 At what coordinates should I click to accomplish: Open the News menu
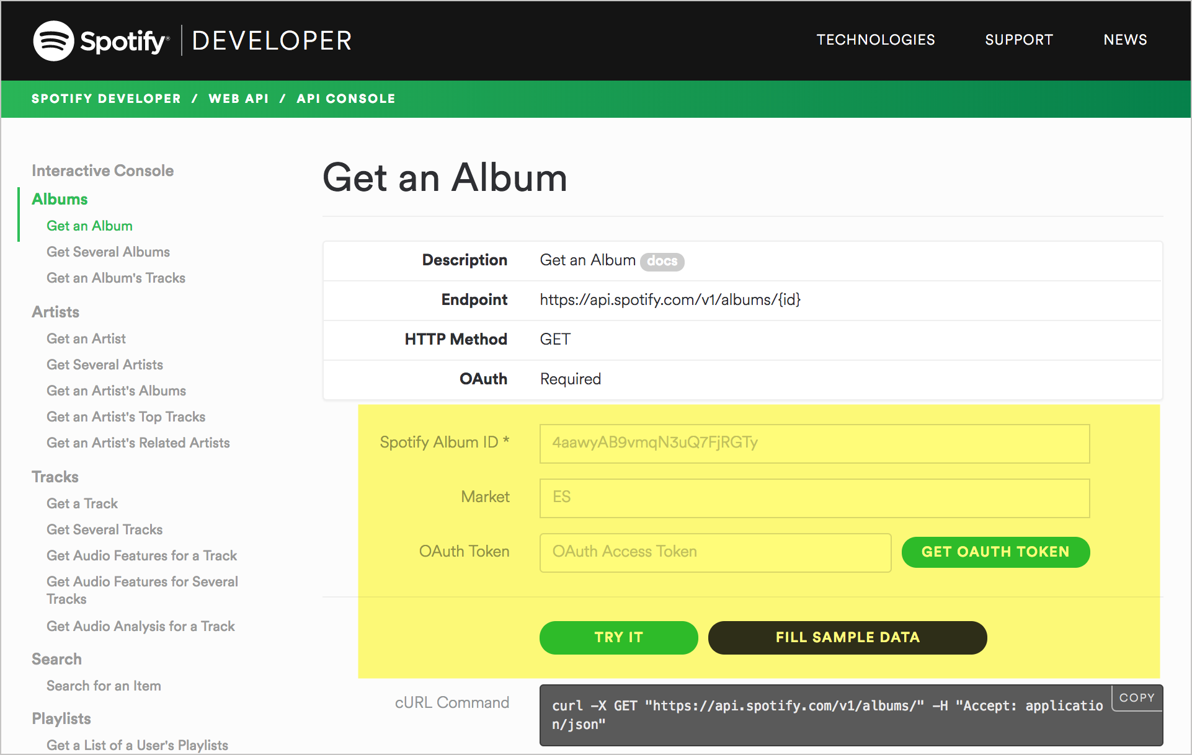point(1125,40)
